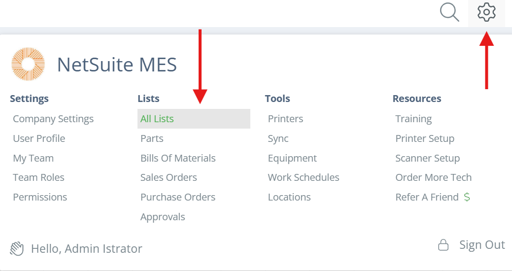Image resolution: width=512 pixels, height=271 pixels.
Task: Open Printer Setup guide
Action: [x=425, y=138]
